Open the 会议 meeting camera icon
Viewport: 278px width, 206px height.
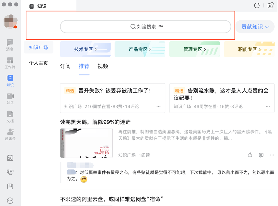coord(10,99)
